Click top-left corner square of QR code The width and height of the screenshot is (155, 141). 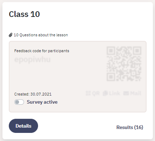(x=111, y=51)
